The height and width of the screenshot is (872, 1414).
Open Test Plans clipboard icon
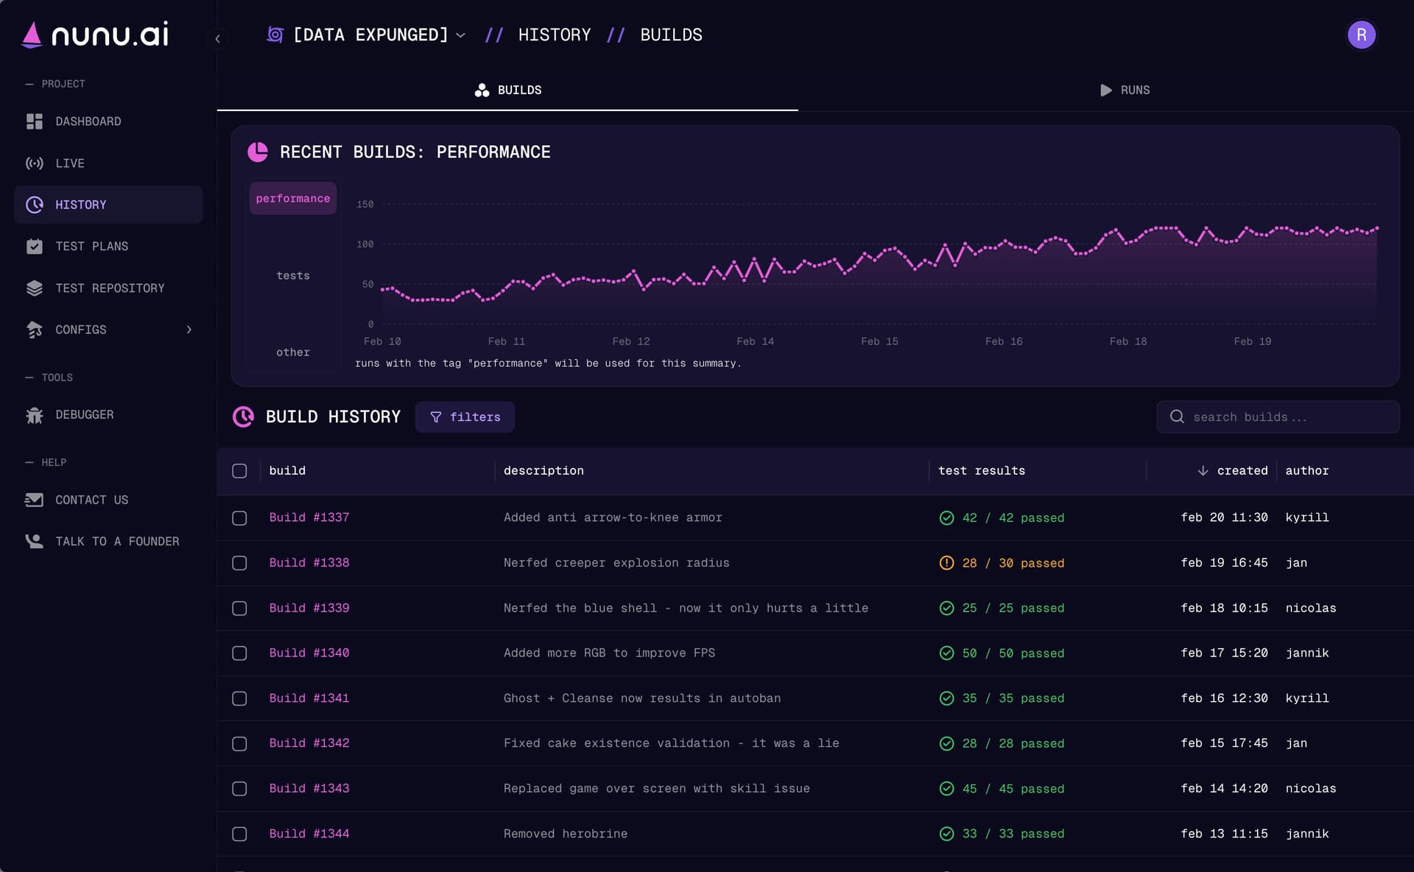[35, 247]
